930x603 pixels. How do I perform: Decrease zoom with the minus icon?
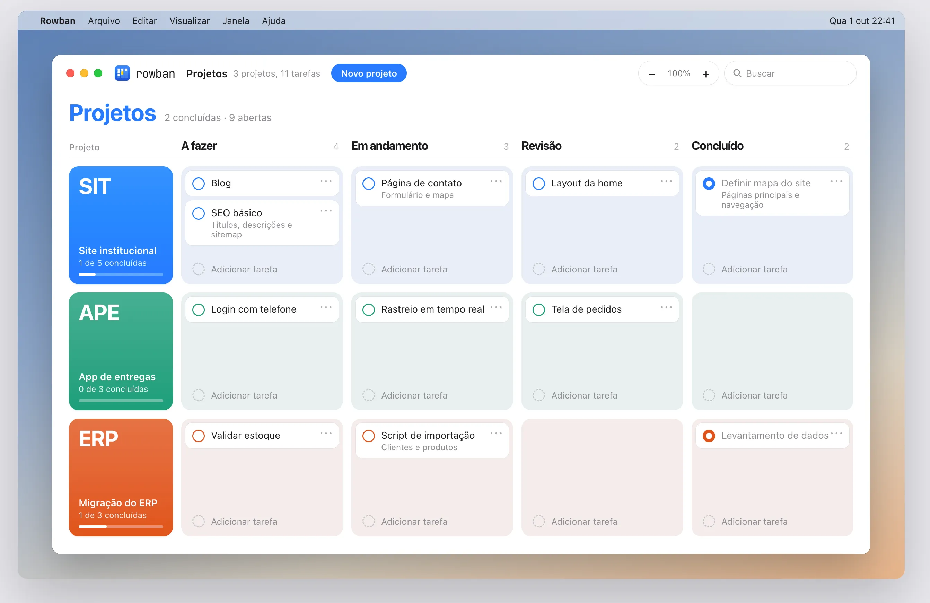click(652, 74)
